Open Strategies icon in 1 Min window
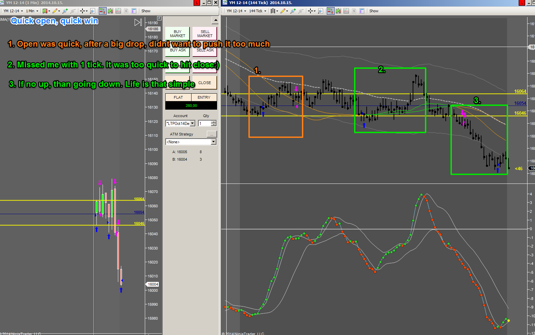Screen dimensions: 535x335 click(126, 11)
